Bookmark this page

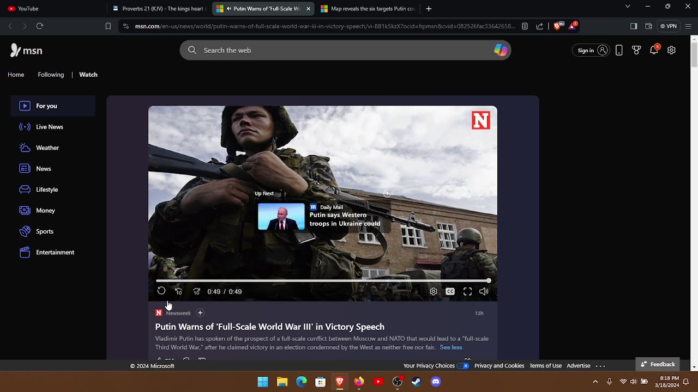pyautogui.click(x=108, y=26)
